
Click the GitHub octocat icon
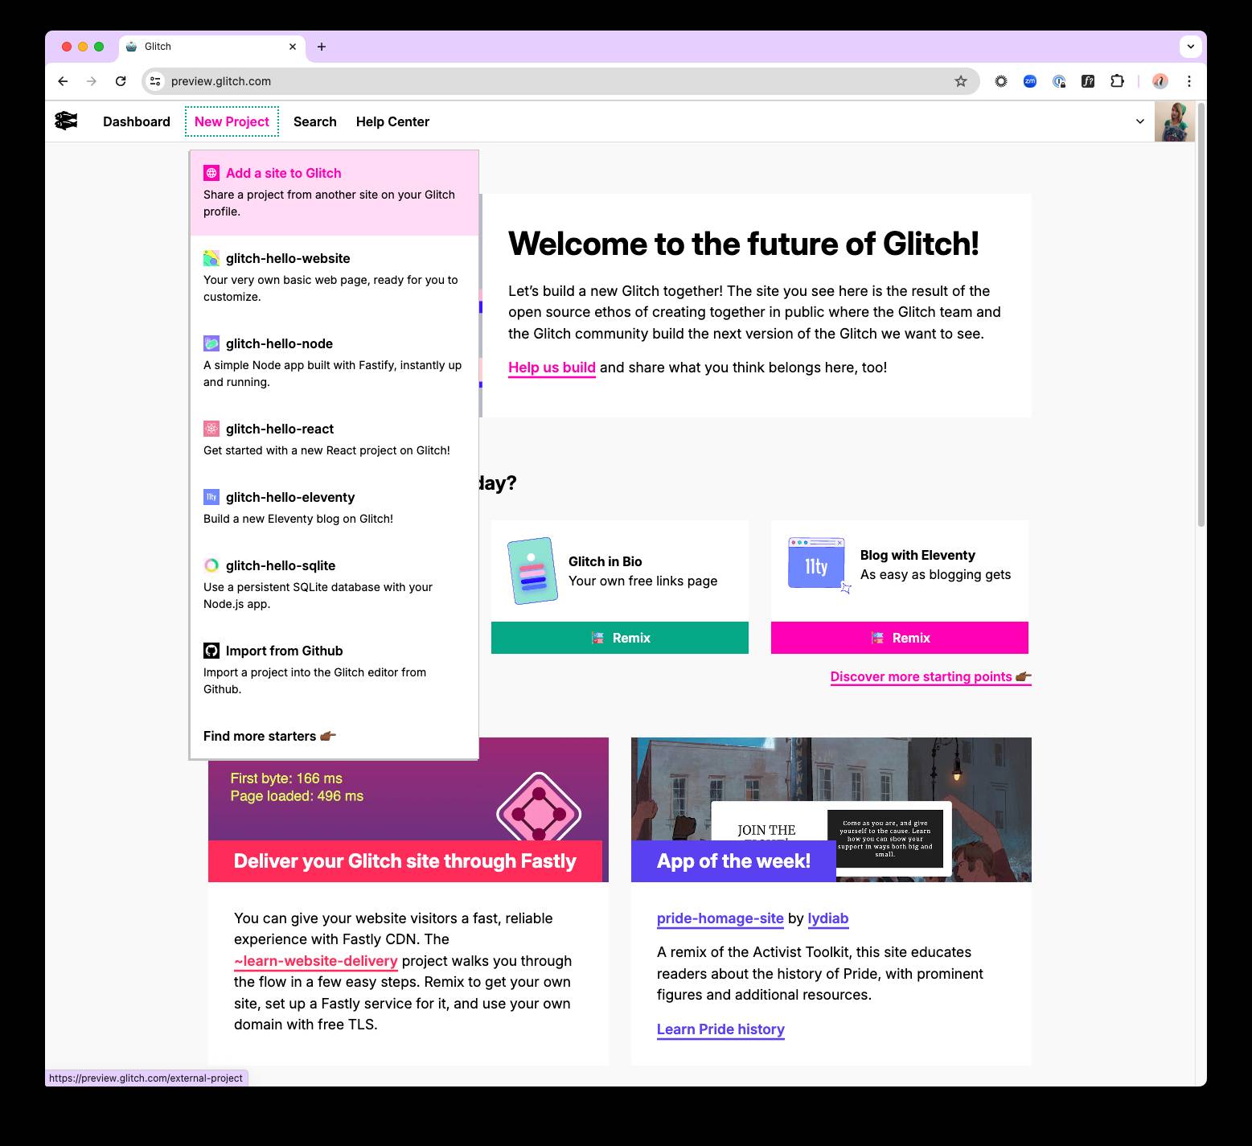(x=211, y=651)
